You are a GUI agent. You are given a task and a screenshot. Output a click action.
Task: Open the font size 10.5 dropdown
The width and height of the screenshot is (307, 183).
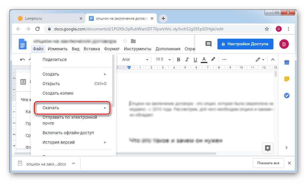(x=162, y=60)
